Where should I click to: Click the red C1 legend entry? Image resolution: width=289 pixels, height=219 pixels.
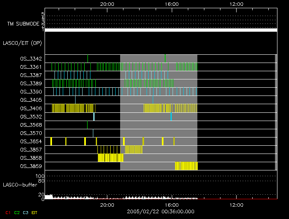pyautogui.click(x=7, y=212)
